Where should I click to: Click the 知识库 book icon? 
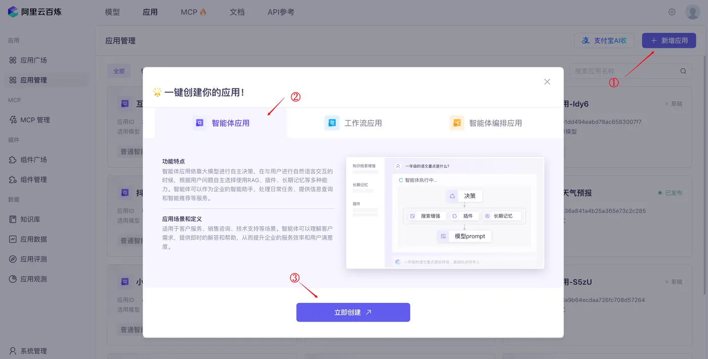[x=13, y=219]
